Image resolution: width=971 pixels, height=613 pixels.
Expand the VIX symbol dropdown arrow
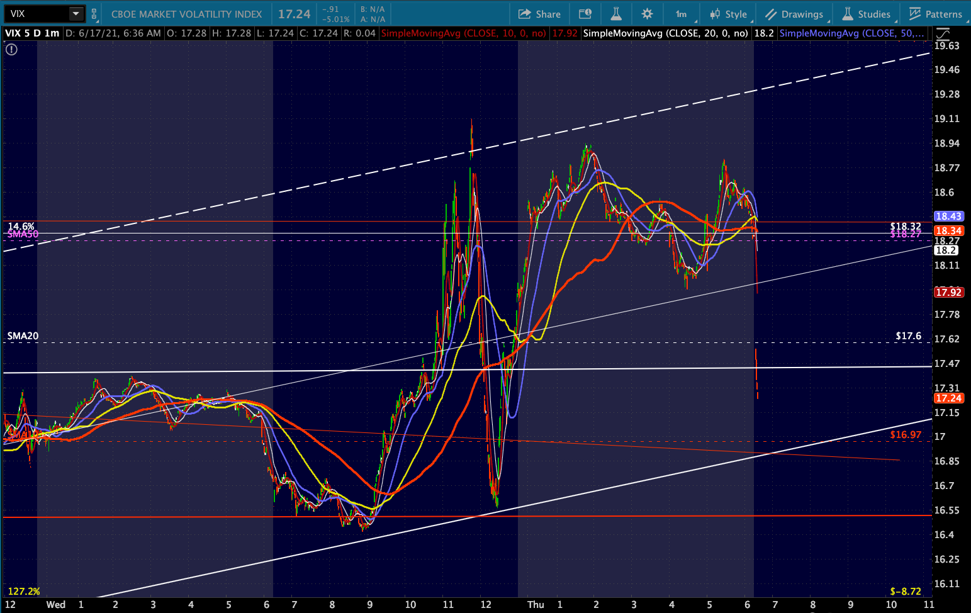click(76, 14)
